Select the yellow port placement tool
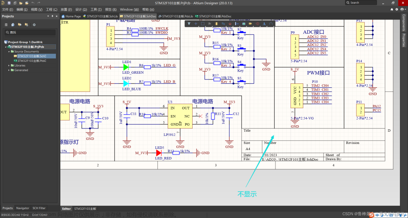The width and height of the screenshot is (408, 218). pyautogui.click(x=251, y=24)
